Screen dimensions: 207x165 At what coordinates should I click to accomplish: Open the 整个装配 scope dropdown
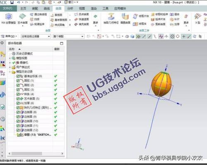(69, 36)
